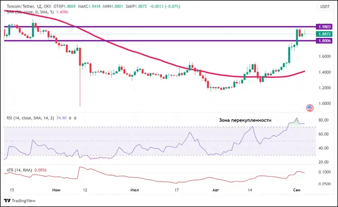Select the 1.8006 support price label

point(324,41)
